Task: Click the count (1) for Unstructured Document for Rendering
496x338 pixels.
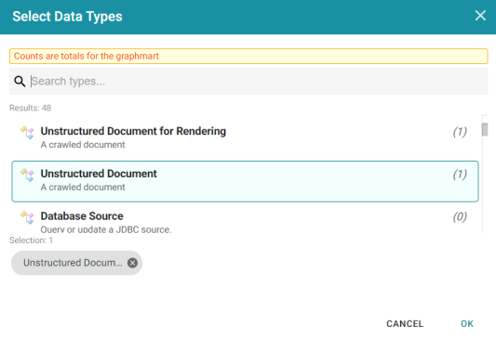Action: point(460,132)
